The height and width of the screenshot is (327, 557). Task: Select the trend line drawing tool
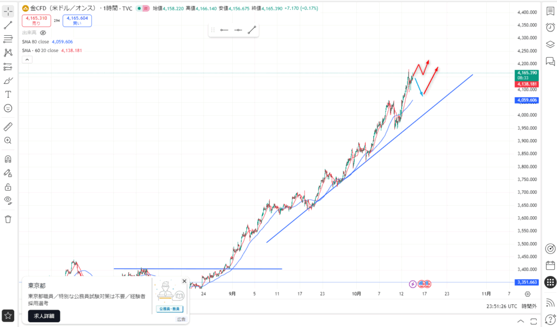tap(8, 25)
